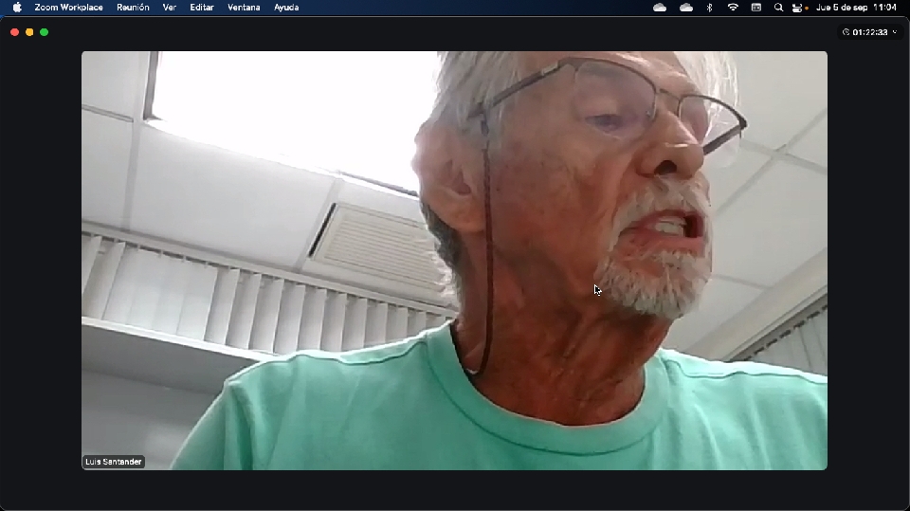Viewport: 910px width, 511px height.
Task: Minimize the Zoom meeting window
Action: click(x=29, y=32)
